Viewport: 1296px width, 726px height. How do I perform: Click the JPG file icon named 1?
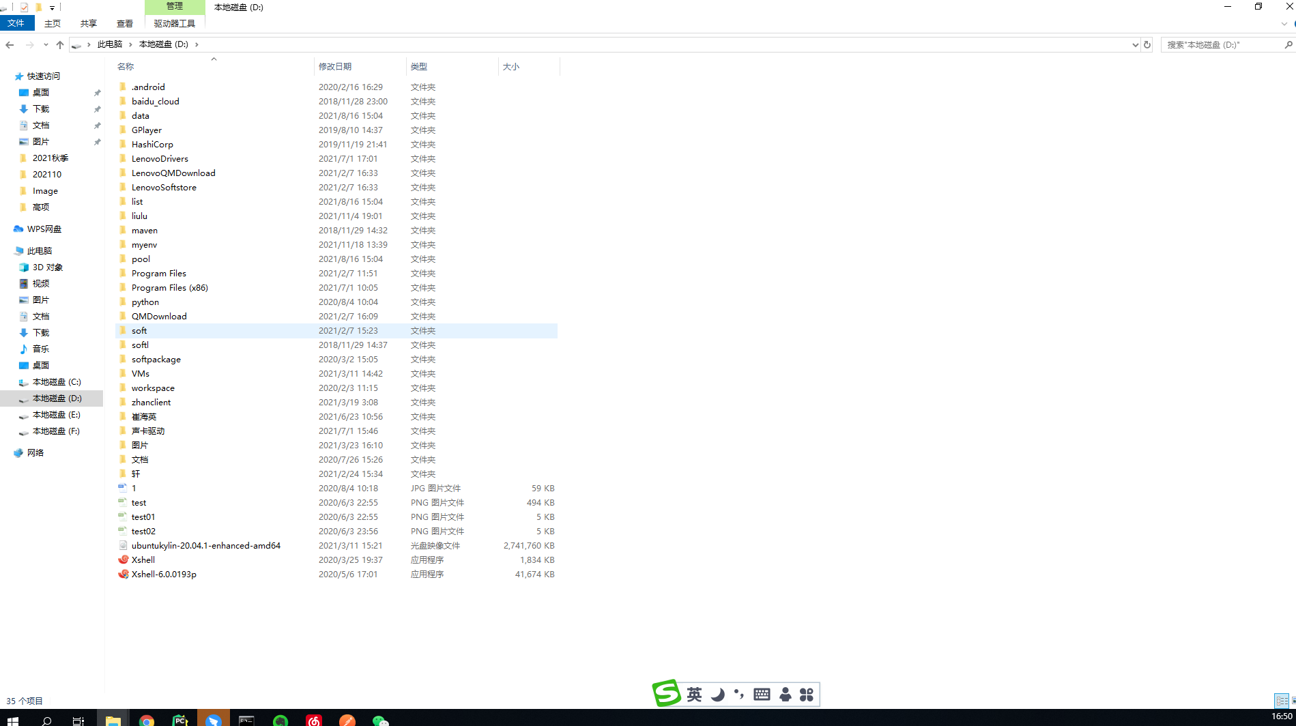point(123,488)
